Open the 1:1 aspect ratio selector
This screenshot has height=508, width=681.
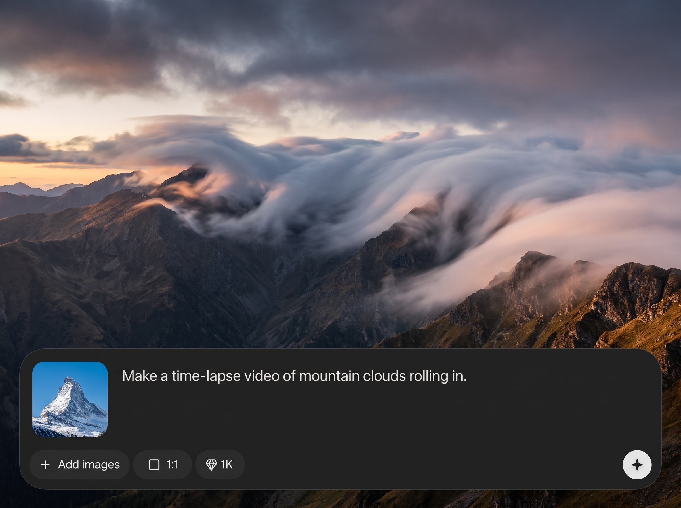(163, 465)
